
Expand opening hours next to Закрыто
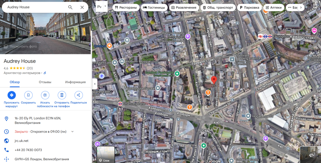[72, 132]
